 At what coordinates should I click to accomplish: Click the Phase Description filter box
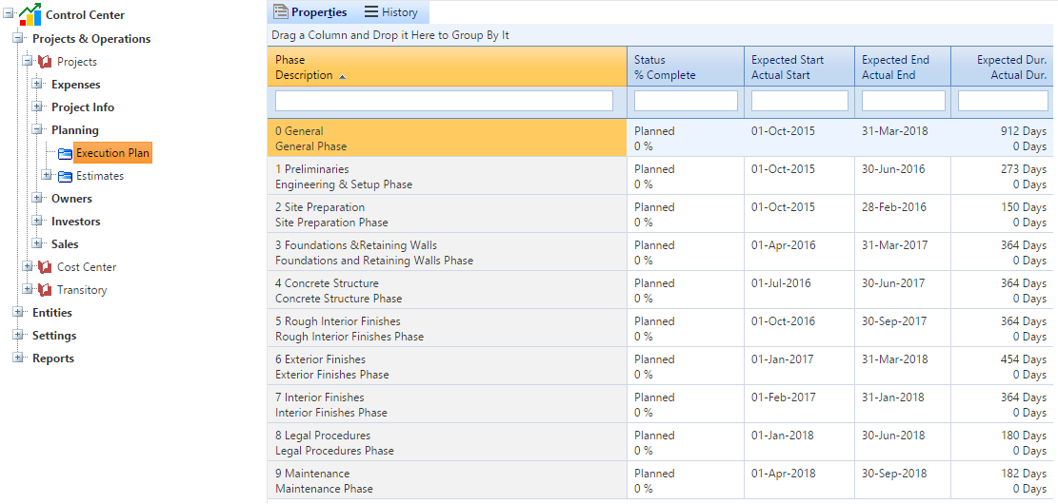(x=444, y=101)
